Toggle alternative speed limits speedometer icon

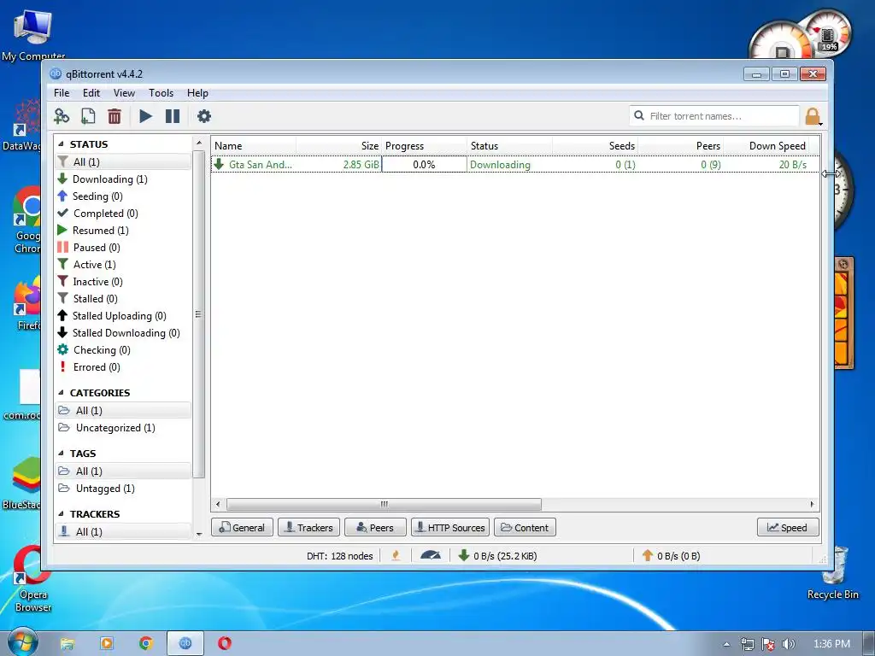(x=431, y=555)
